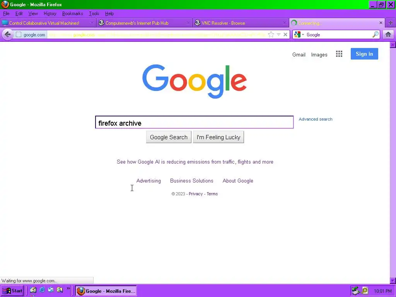Expand quick launch overflow chevron
Viewport: 396px width, 297px height.
pyautogui.click(x=68, y=288)
